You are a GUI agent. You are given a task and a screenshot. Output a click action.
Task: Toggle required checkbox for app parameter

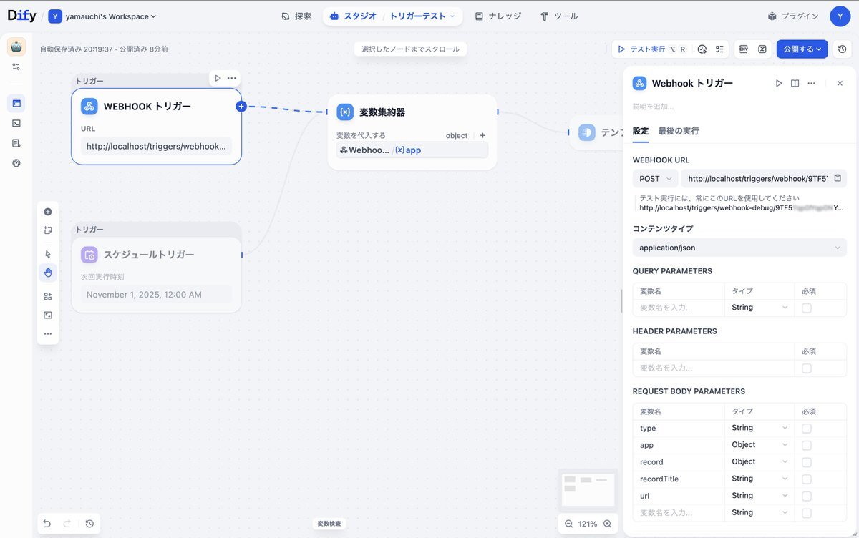tap(807, 445)
